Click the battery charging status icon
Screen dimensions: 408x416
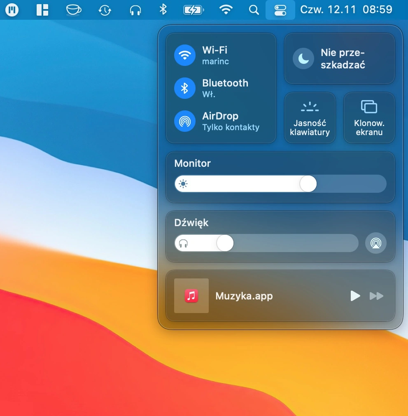(194, 10)
